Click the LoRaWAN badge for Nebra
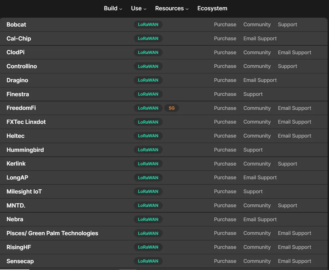Viewport: 329px width, 270px height. 148,219
